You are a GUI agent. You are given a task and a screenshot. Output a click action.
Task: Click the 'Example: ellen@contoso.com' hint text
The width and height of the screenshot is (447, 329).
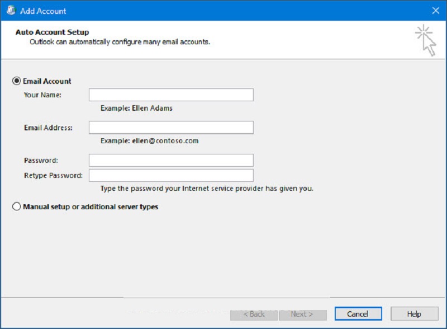[150, 141]
